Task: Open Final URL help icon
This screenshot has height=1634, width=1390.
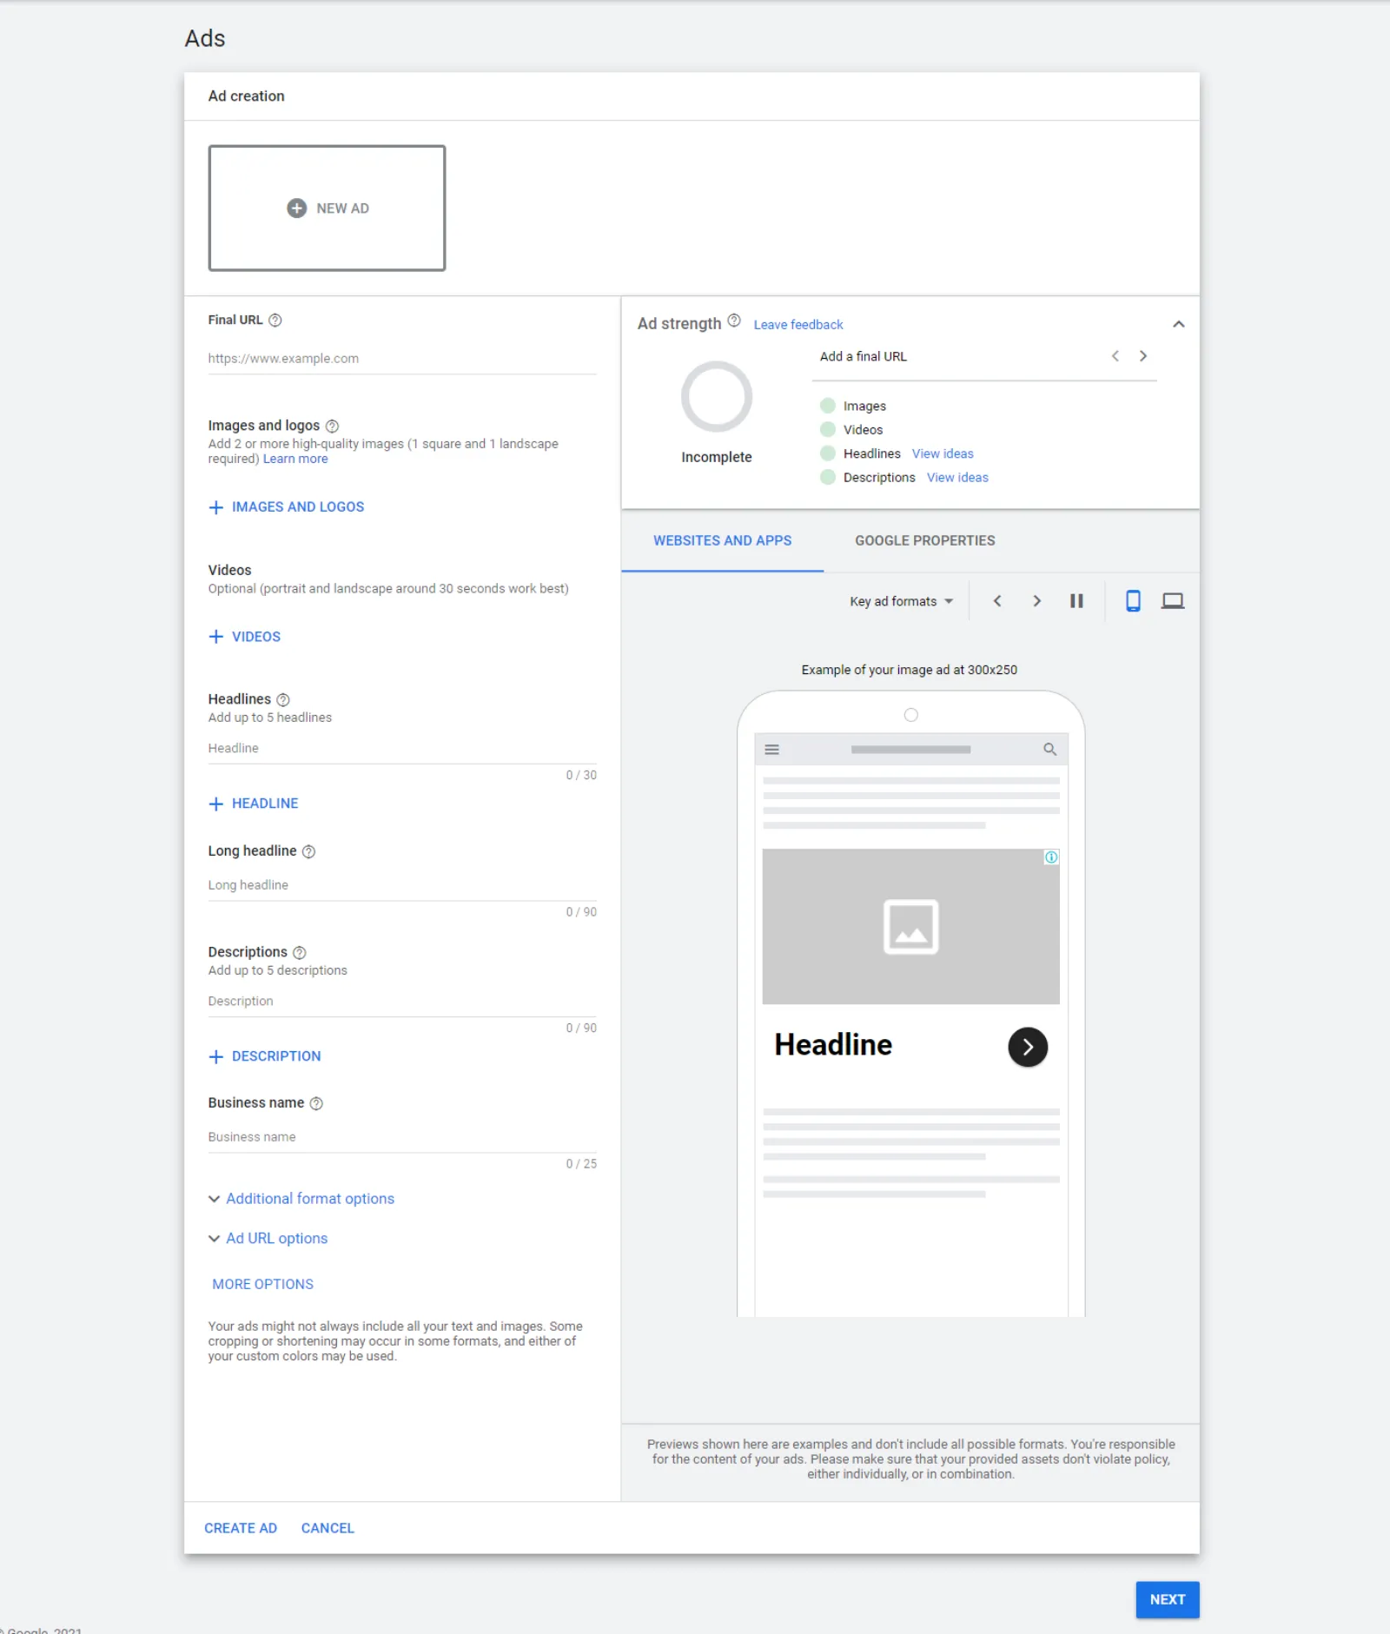Action: coord(275,321)
